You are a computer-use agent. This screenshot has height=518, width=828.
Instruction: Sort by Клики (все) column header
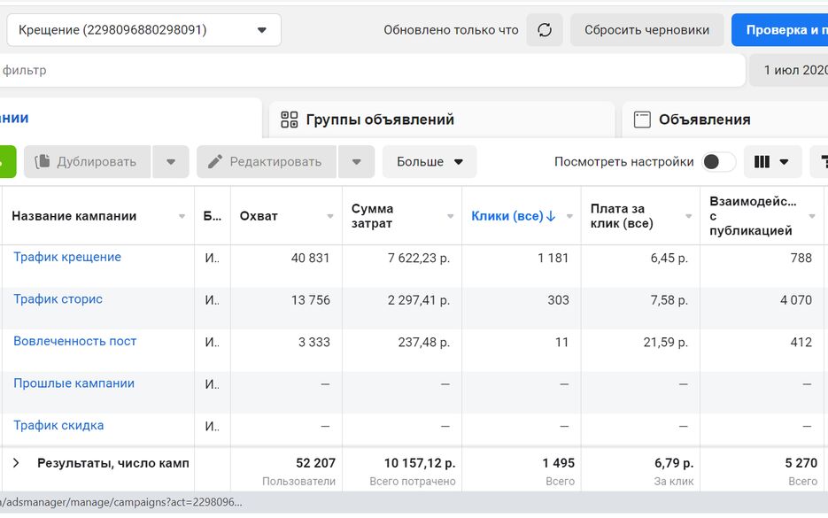[507, 216]
